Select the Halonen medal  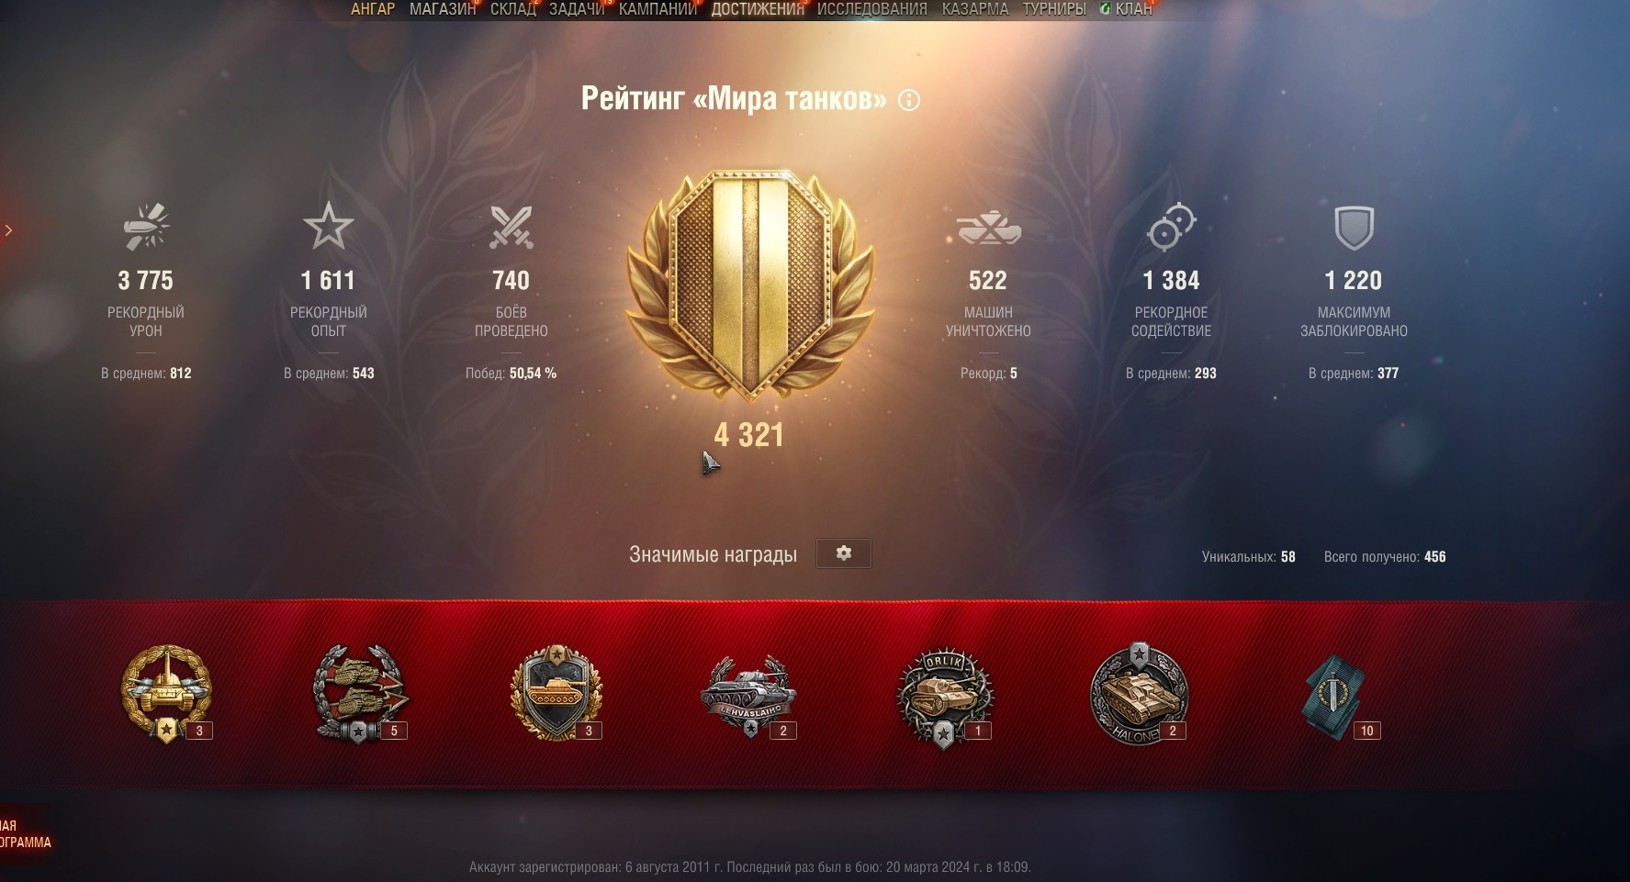click(1140, 695)
